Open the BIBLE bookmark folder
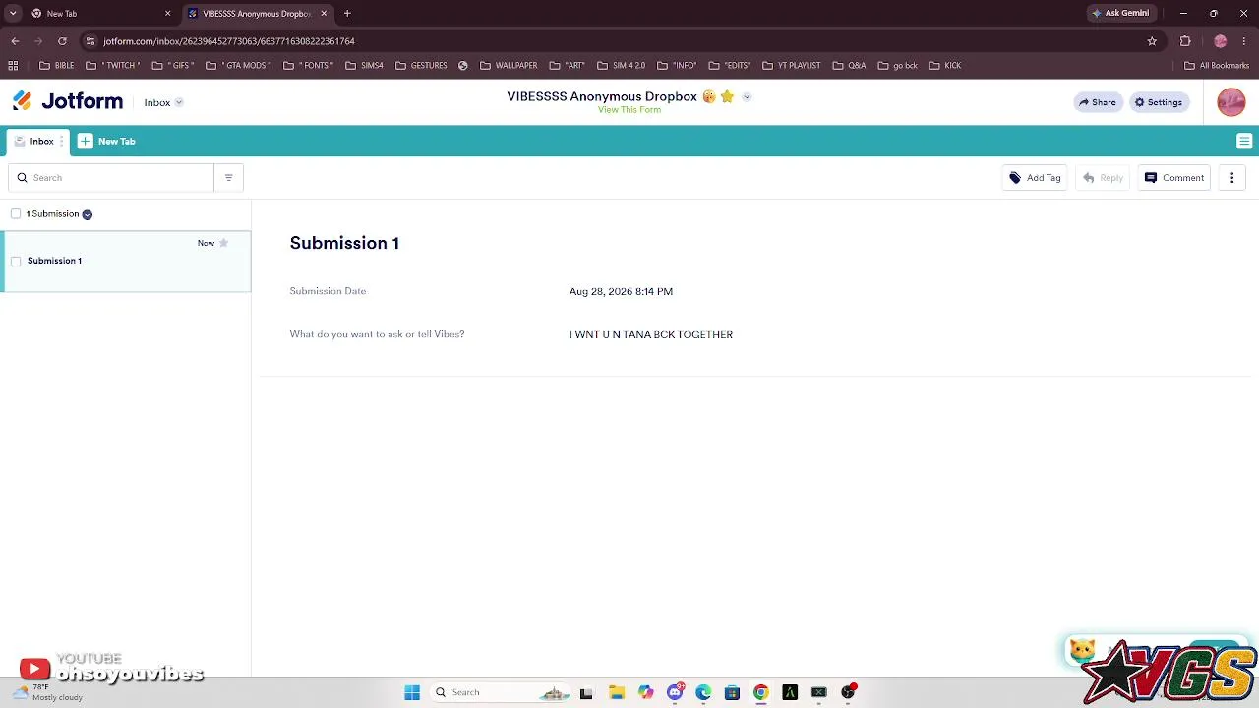 [x=56, y=66]
